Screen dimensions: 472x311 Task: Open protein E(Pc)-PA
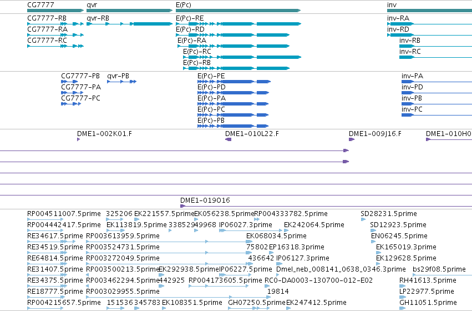coord(233,104)
